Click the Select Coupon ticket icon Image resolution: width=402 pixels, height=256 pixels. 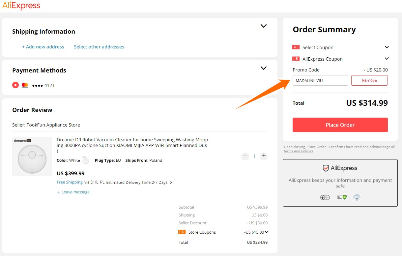[296, 47]
